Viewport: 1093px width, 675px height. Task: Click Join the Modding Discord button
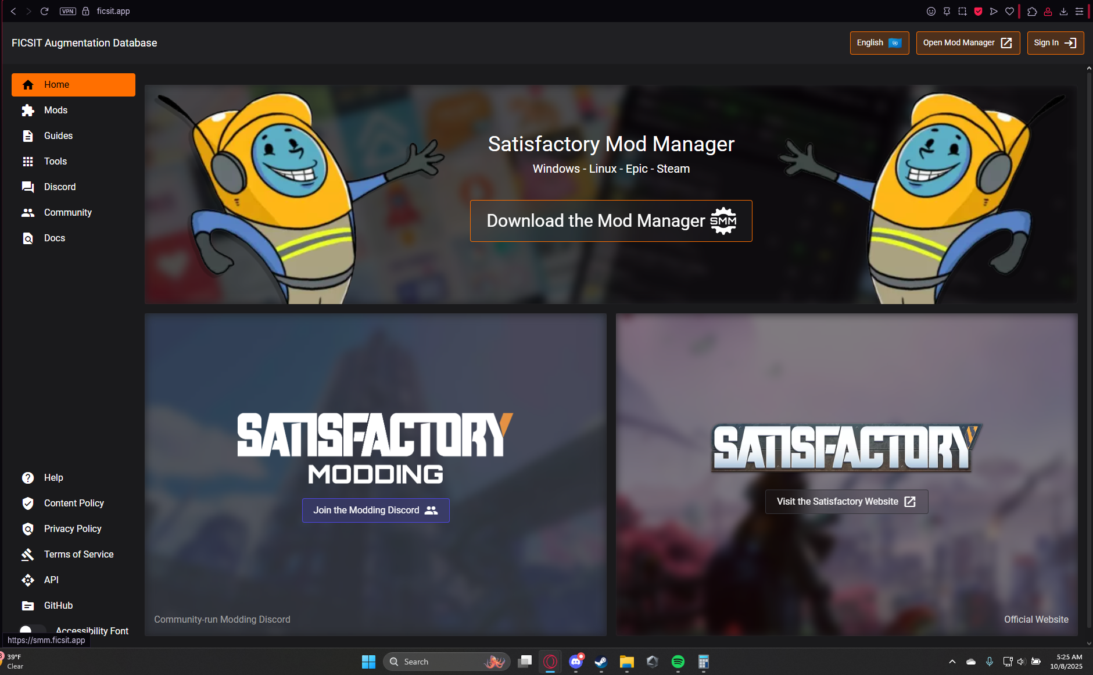375,510
